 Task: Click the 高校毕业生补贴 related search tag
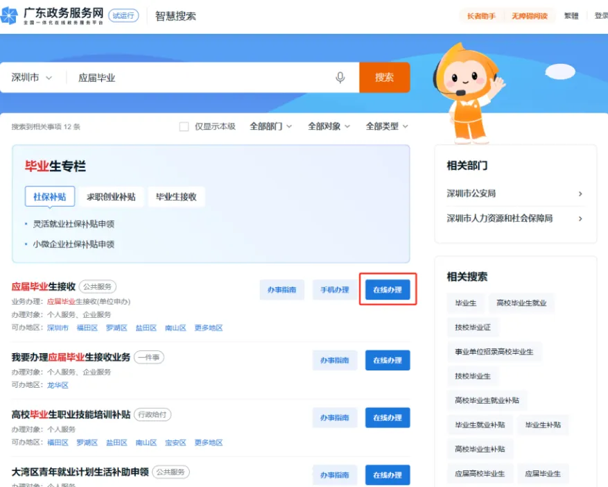tap(480, 450)
